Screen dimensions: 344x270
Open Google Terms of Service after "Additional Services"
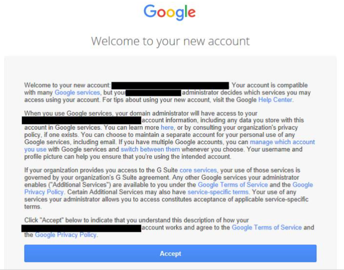coord(233,185)
